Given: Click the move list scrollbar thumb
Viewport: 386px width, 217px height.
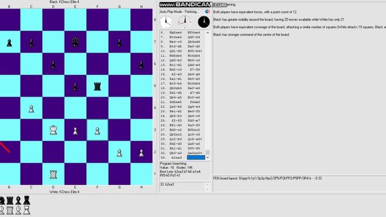Looking at the screenshot, I should click(x=207, y=153).
